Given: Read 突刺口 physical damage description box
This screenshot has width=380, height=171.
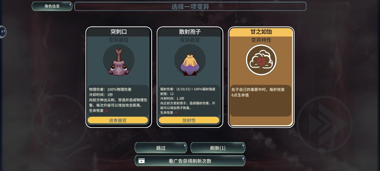Looking at the screenshot, I should point(118,100).
